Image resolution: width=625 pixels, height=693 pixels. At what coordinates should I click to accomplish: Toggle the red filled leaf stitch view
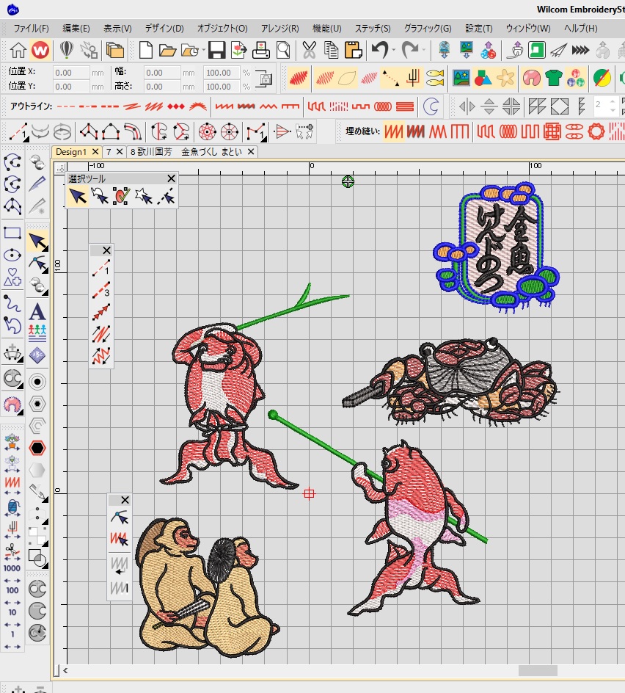[299, 79]
